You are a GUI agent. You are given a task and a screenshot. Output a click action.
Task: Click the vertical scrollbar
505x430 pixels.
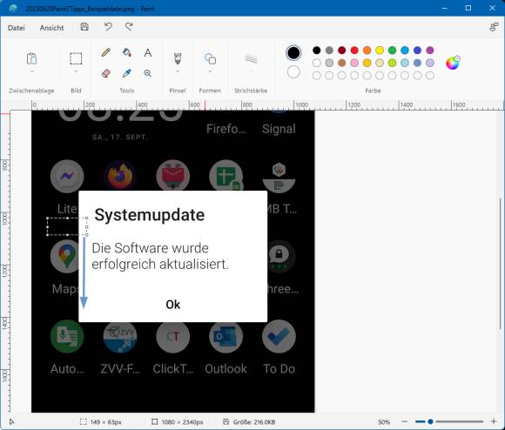[500, 264]
